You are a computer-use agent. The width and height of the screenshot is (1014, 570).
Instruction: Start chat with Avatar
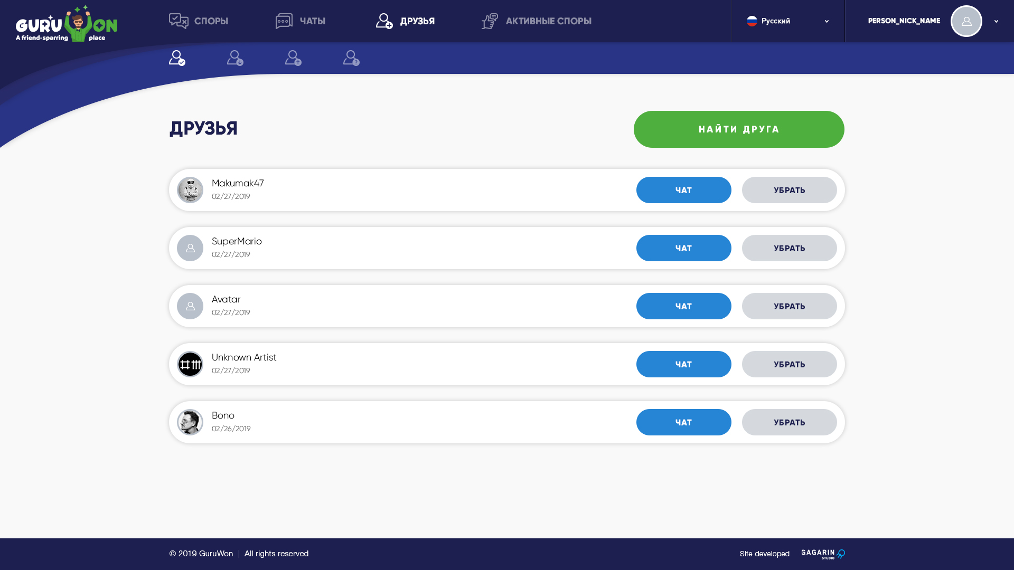683,306
